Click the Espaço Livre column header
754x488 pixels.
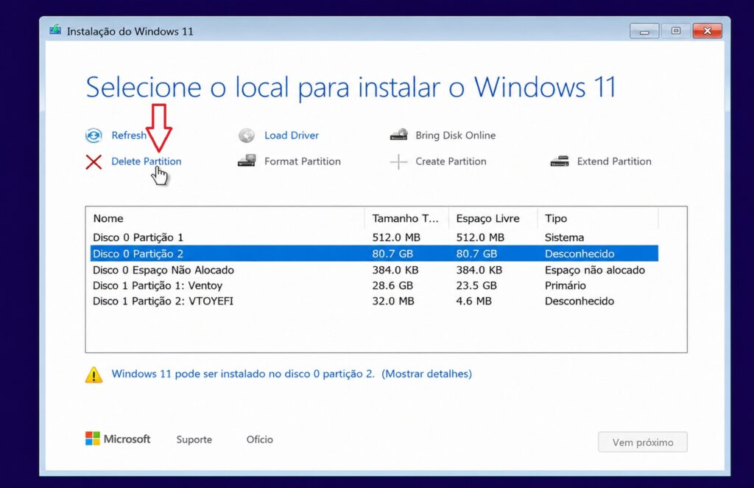point(493,218)
